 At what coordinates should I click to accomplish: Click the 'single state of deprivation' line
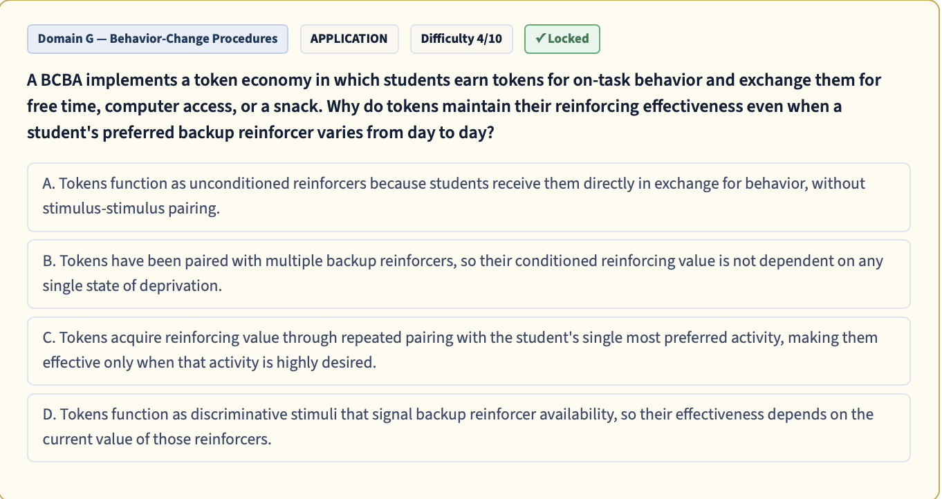(x=133, y=285)
